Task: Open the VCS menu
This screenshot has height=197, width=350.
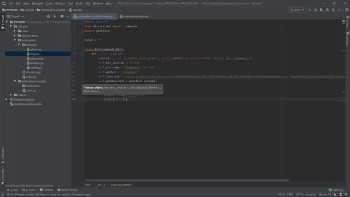Action: 87,3
